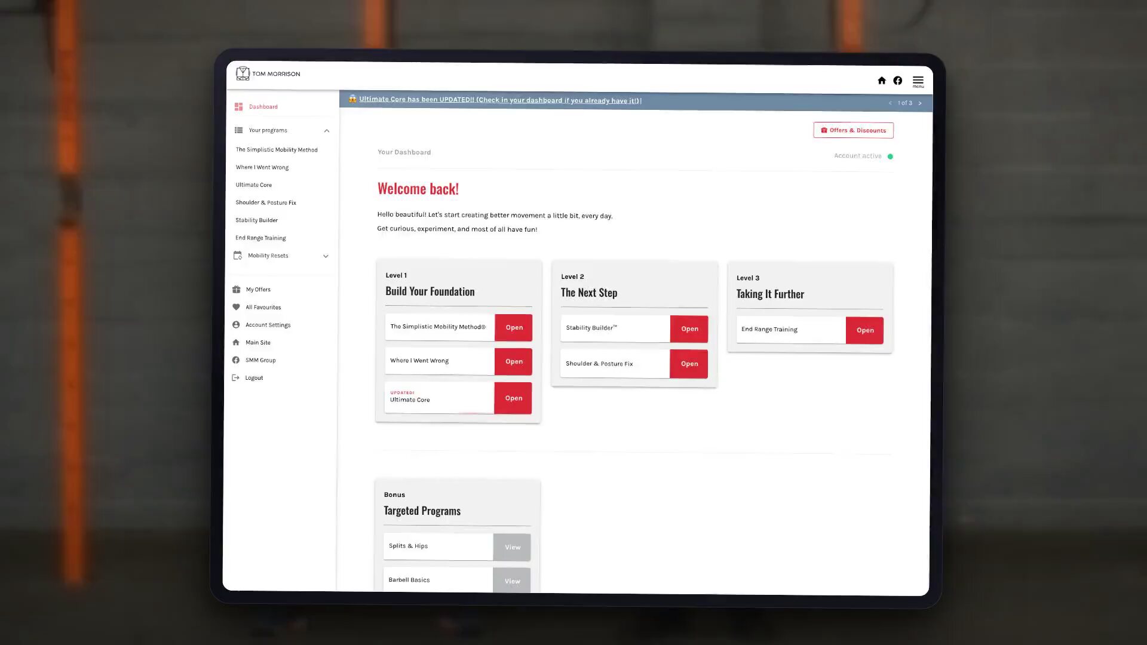
Task: Click the SMM Group Facebook icon
Action: click(x=235, y=360)
